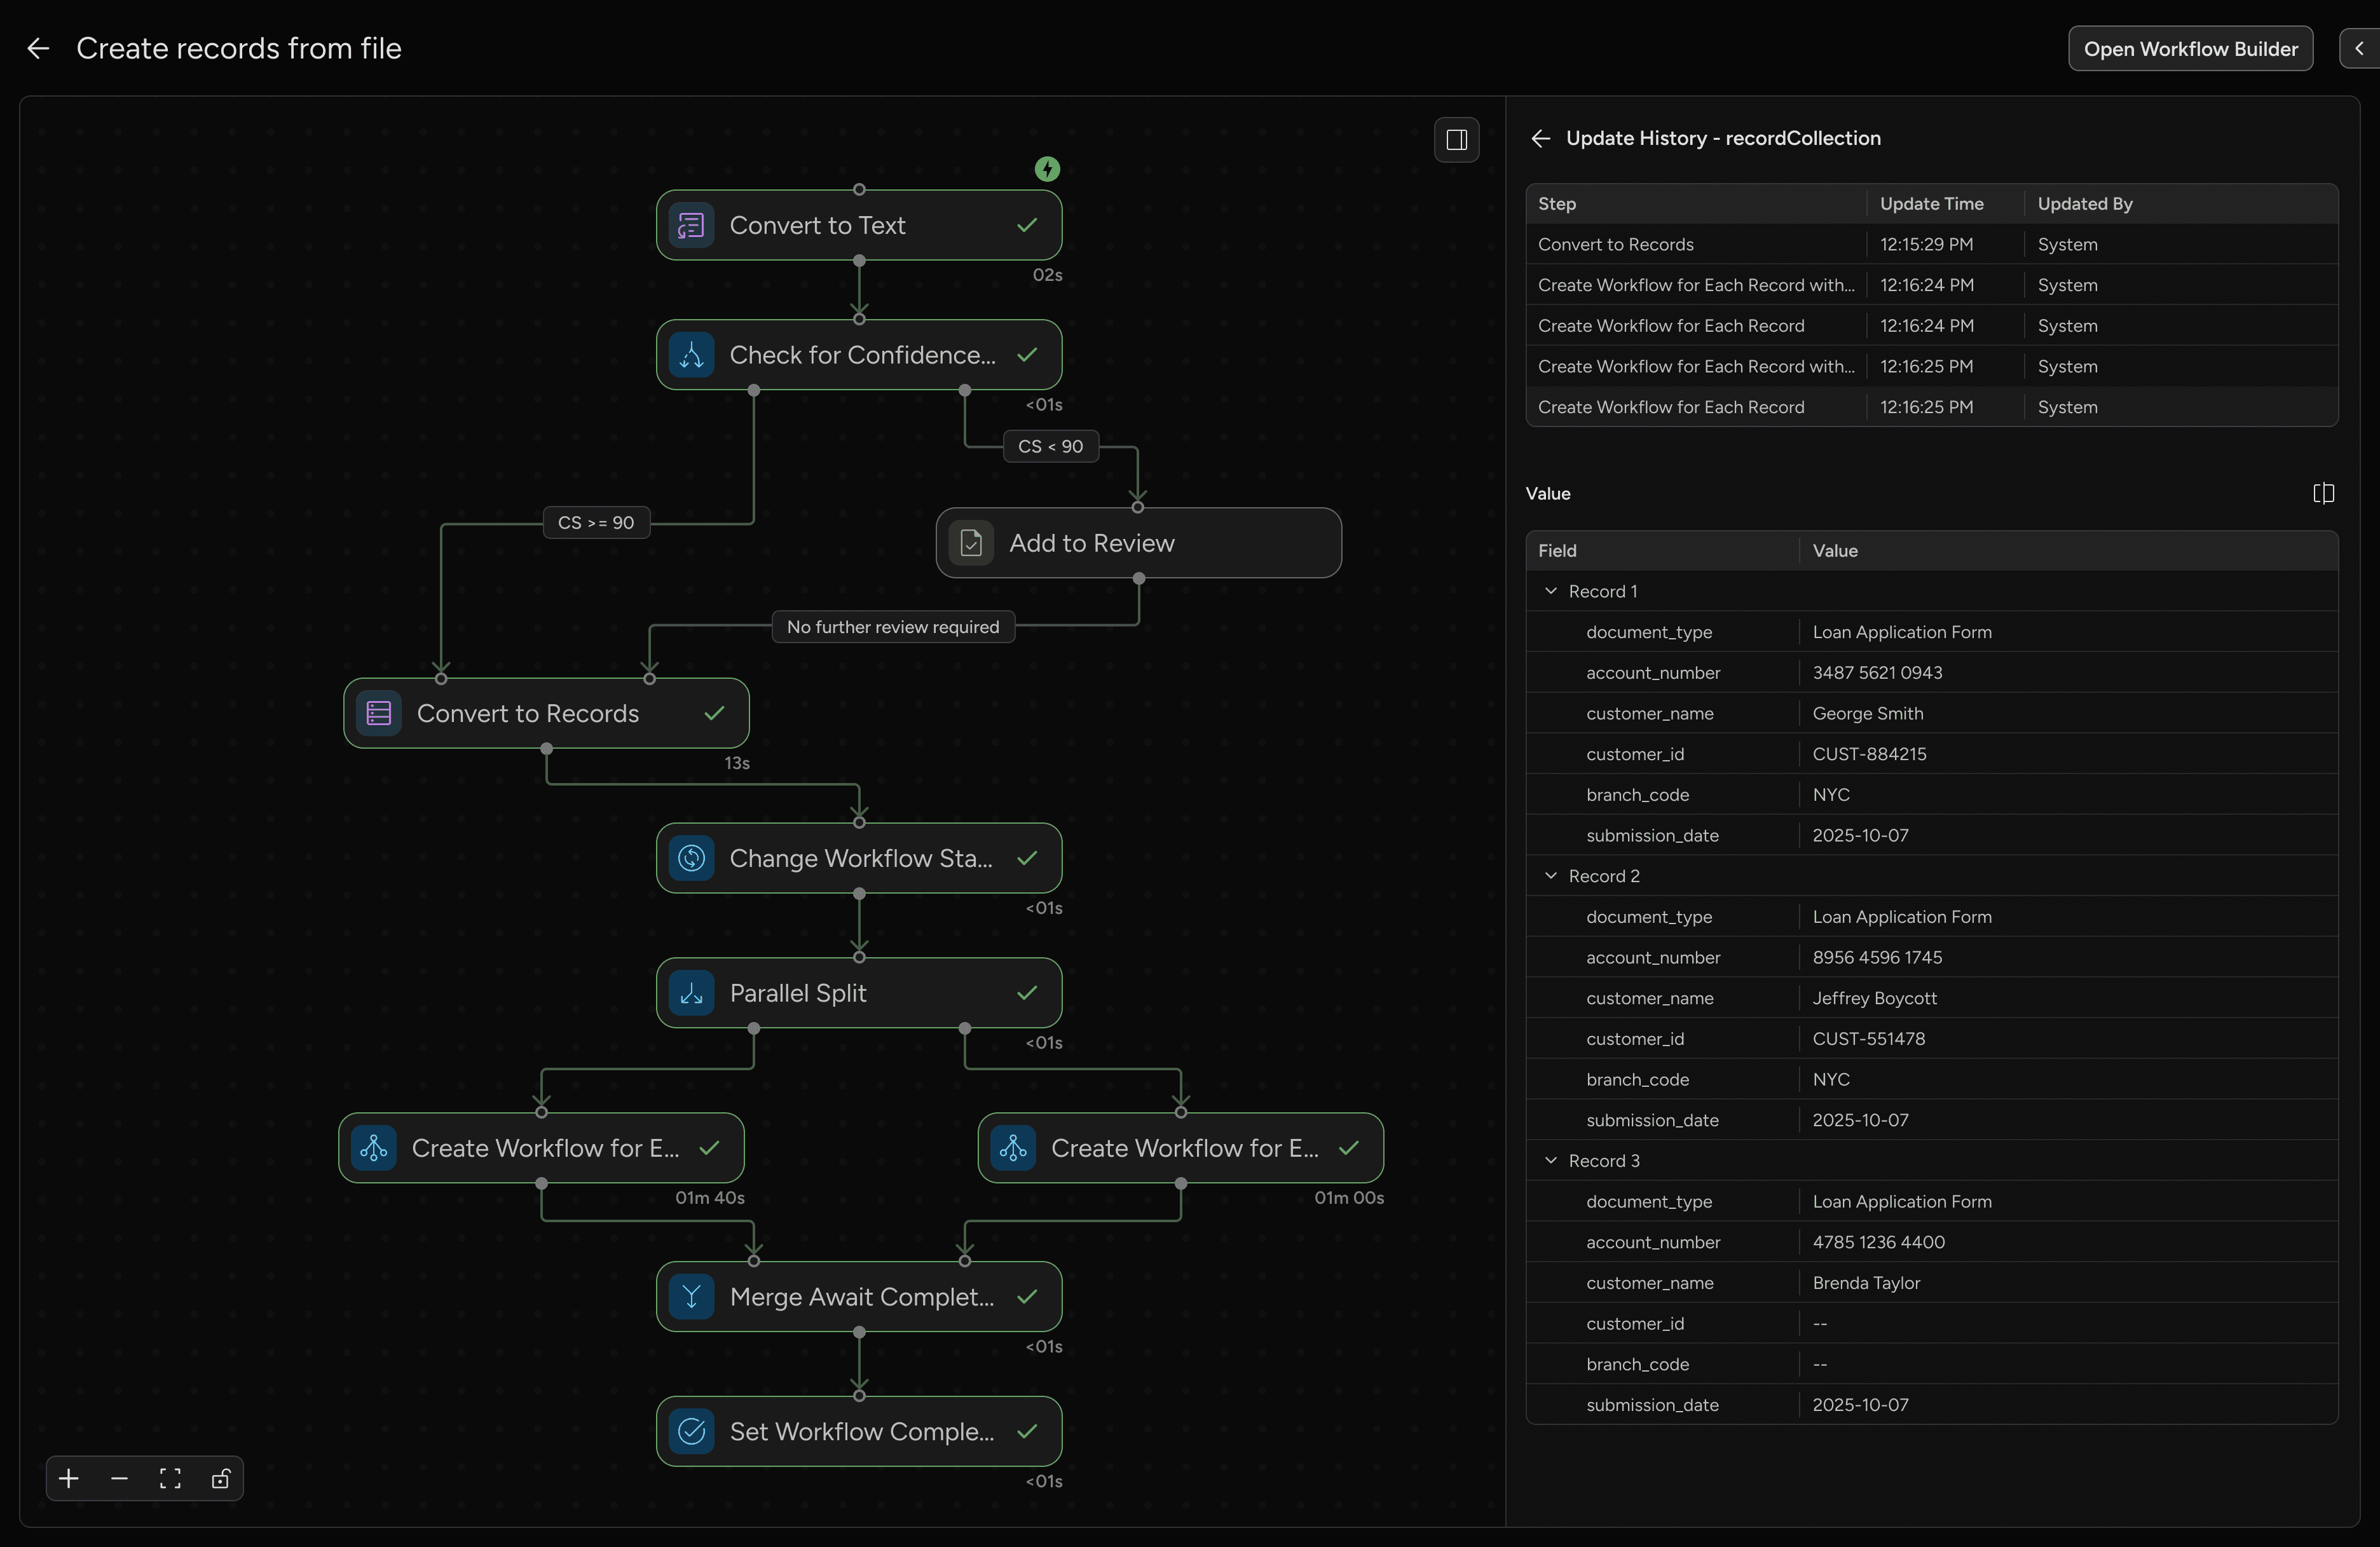The image size is (2380, 1547).
Task: Select the Convert to Text node icon
Action: pyautogui.click(x=692, y=225)
